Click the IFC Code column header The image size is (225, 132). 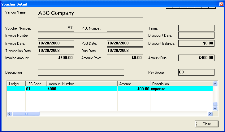36,84
